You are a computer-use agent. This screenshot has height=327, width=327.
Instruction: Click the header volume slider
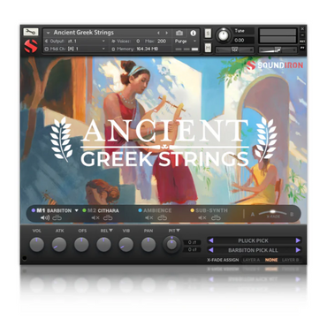[278, 49]
